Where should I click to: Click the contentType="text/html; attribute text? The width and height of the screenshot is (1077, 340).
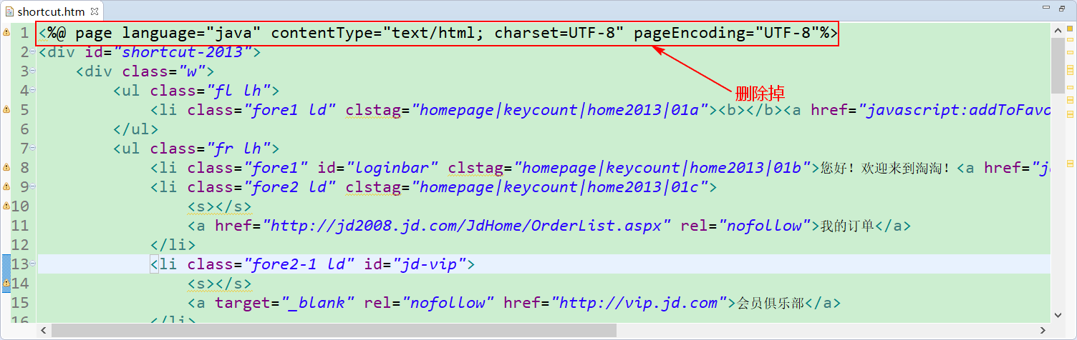tap(379, 33)
